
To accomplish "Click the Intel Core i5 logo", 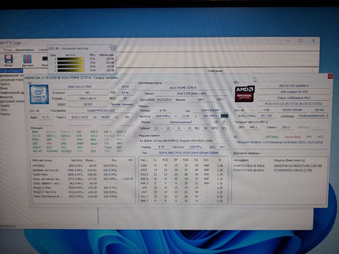I will [x=39, y=94].
